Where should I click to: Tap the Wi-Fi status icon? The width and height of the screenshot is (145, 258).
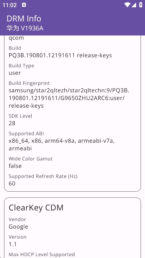(127, 5)
